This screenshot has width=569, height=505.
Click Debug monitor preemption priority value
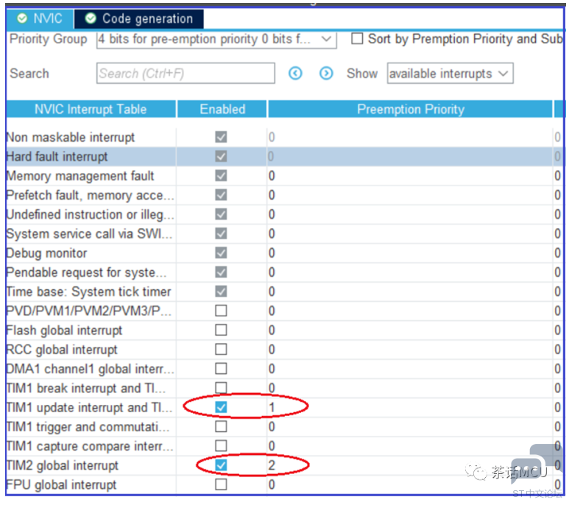click(x=272, y=253)
